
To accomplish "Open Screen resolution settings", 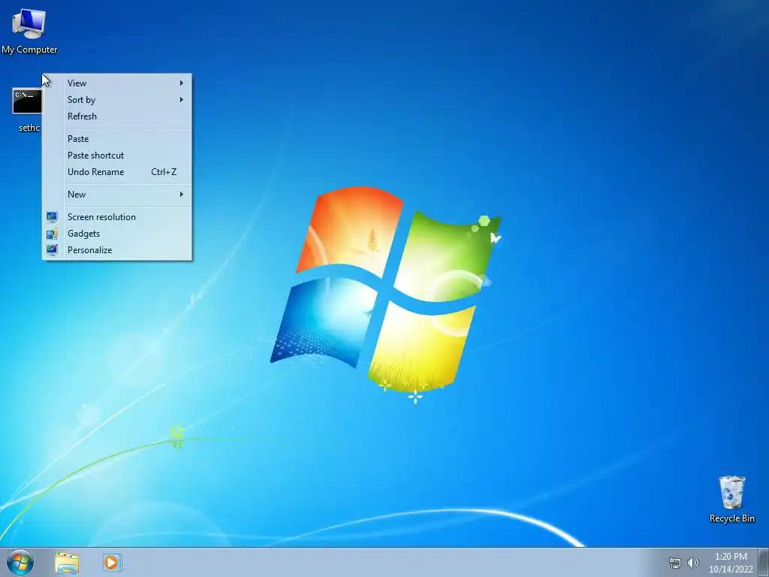I will [x=117, y=217].
